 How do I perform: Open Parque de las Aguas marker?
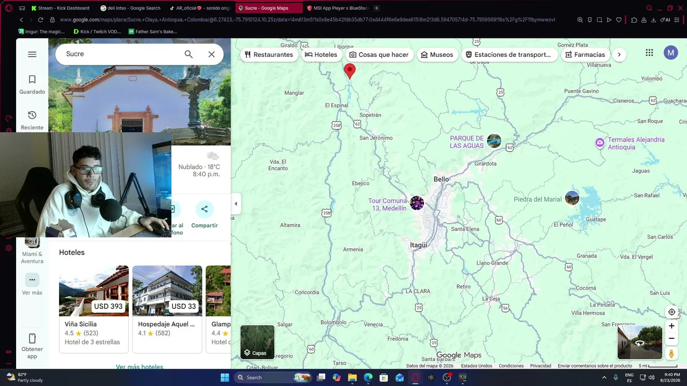(x=494, y=141)
